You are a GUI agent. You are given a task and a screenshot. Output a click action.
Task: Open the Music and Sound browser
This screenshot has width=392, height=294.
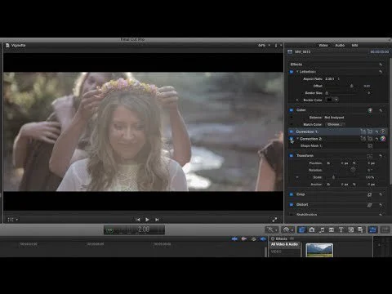(x=322, y=229)
